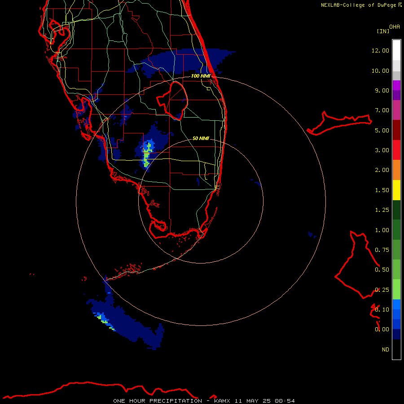Select the black ND swatch at legend bottom

point(396,349)
